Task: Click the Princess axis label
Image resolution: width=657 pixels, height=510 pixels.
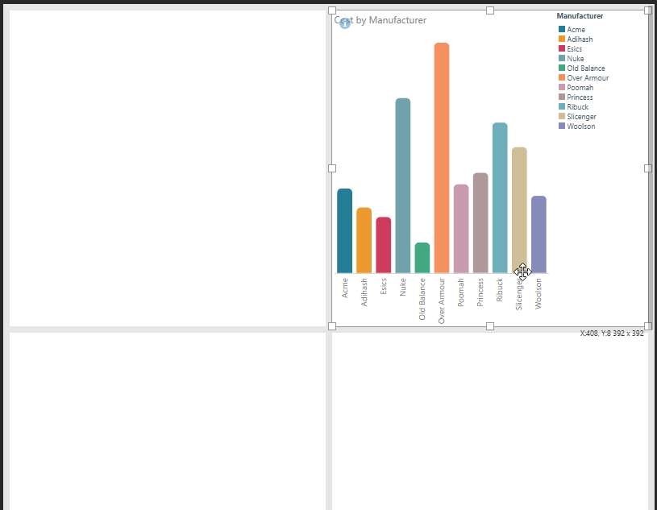Action: pos(480,292)
